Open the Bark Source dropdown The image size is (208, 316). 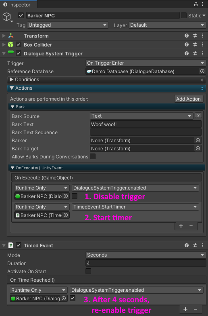[x=141, y=116]
